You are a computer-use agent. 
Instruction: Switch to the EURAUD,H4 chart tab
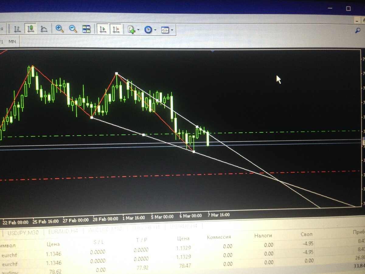tap(63, 231)
